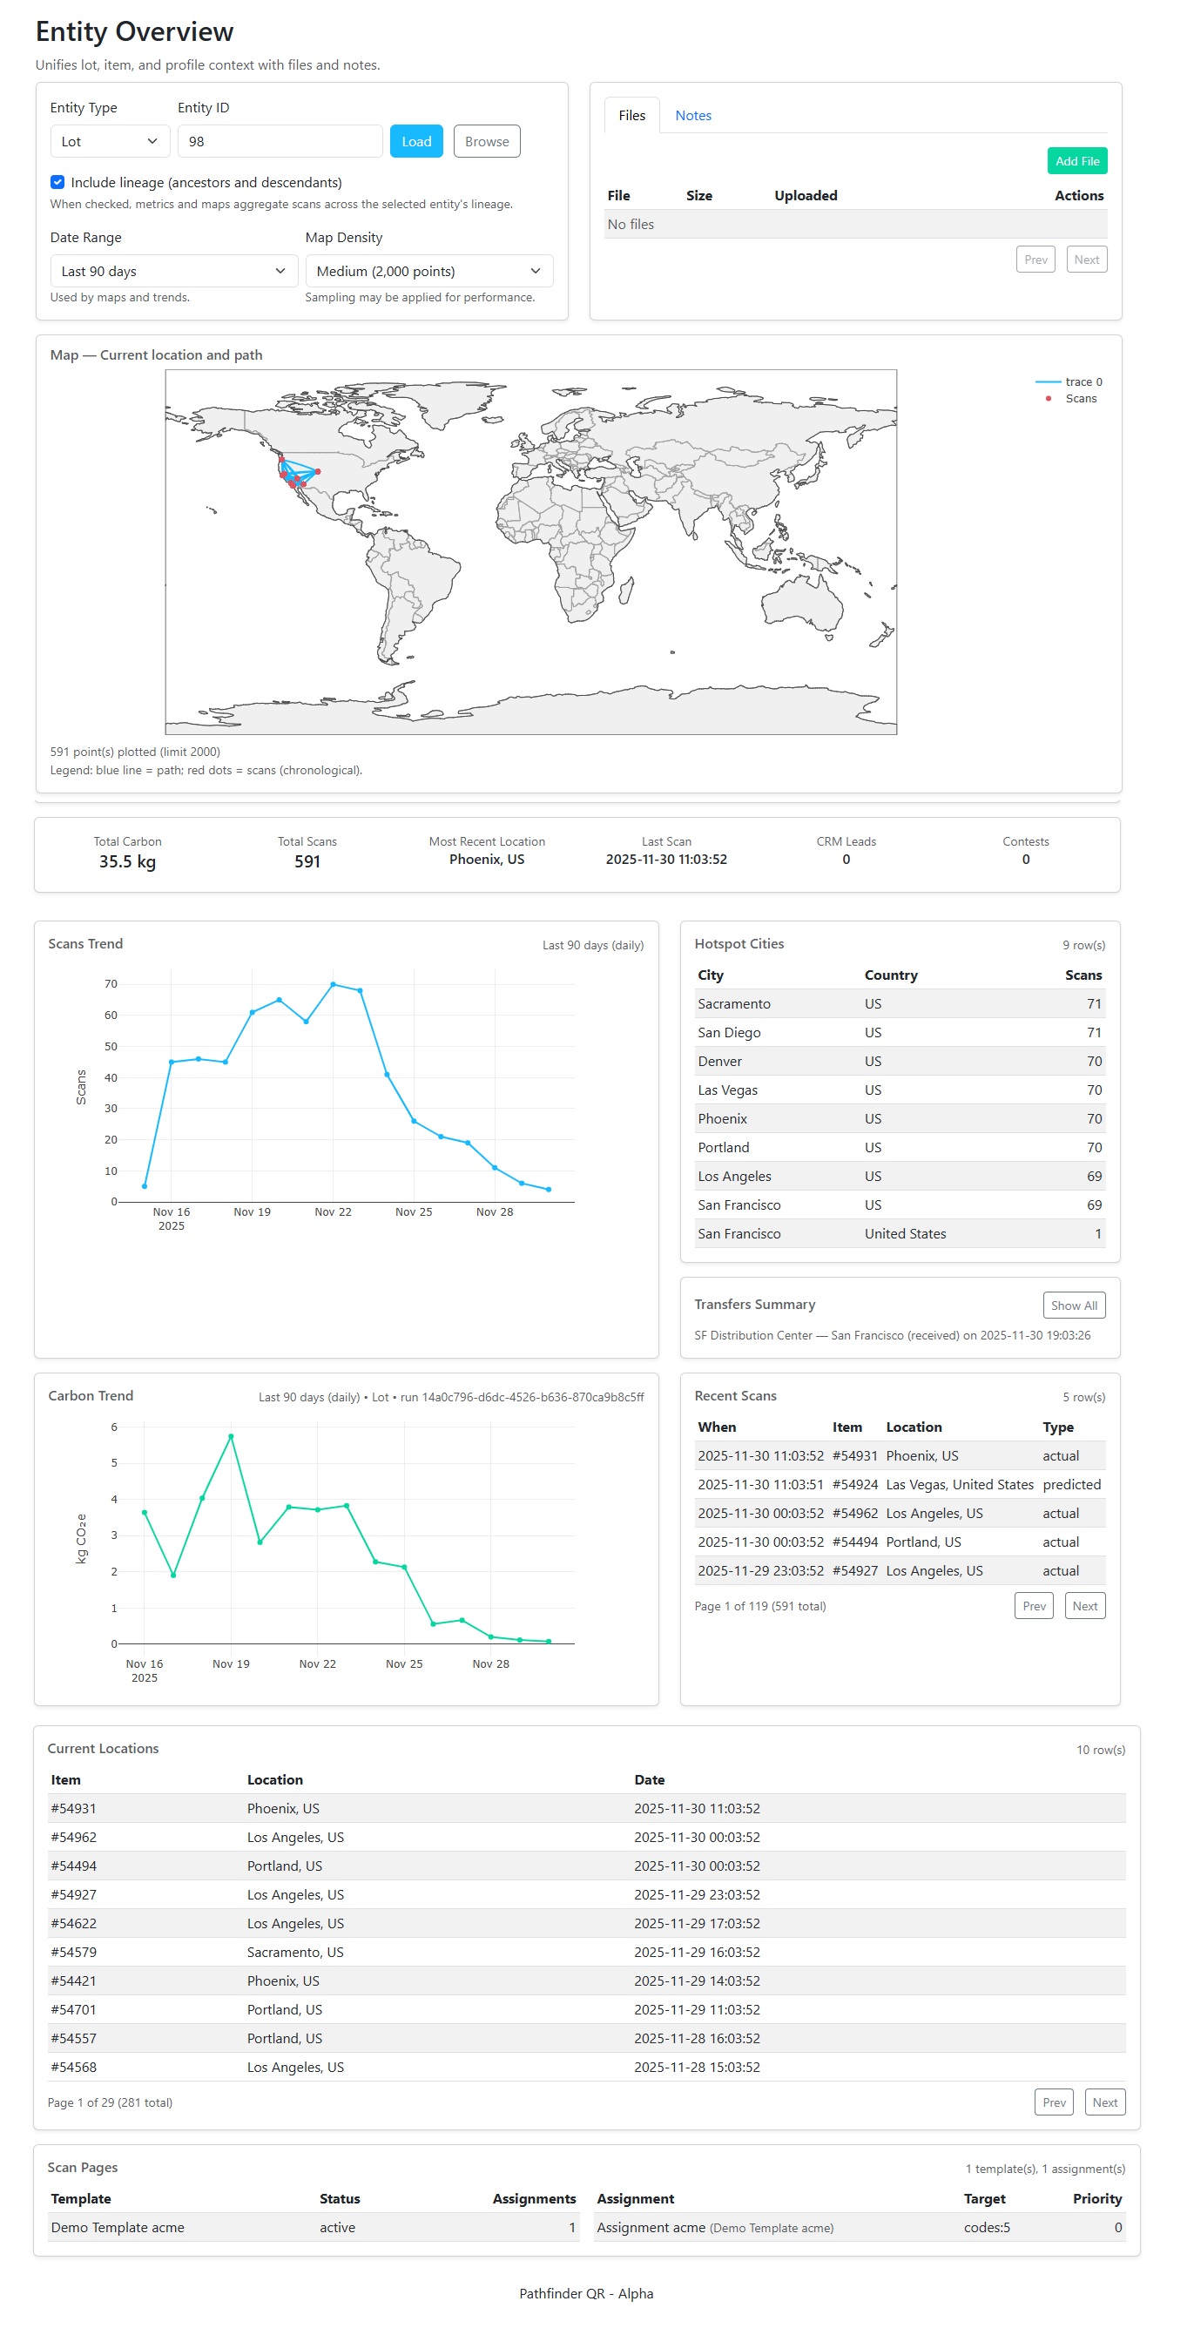The width and height of the screenshot is (1187, 2328).
Task: Open the Date Range dropdown
Action: [174, 271]
